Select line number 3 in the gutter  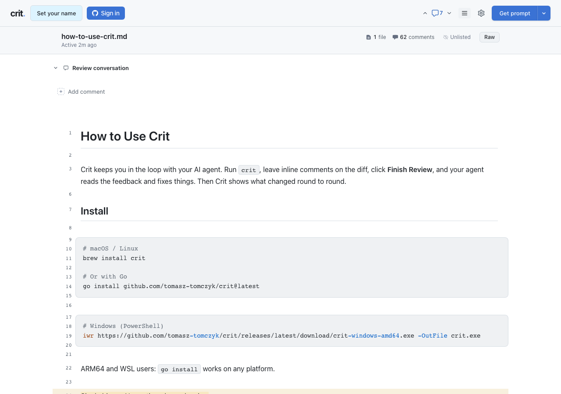70,169
